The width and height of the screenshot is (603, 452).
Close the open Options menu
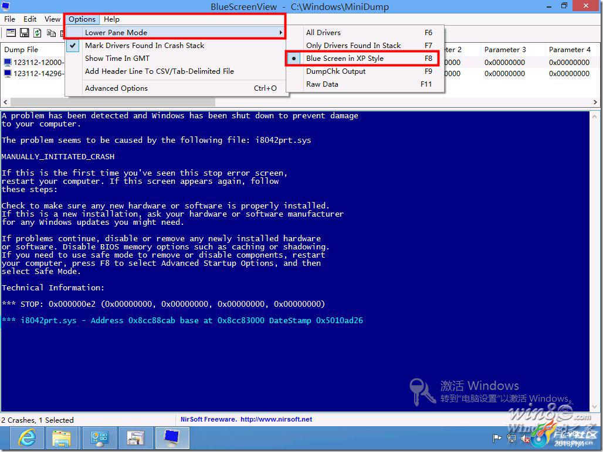click(82, 19)
